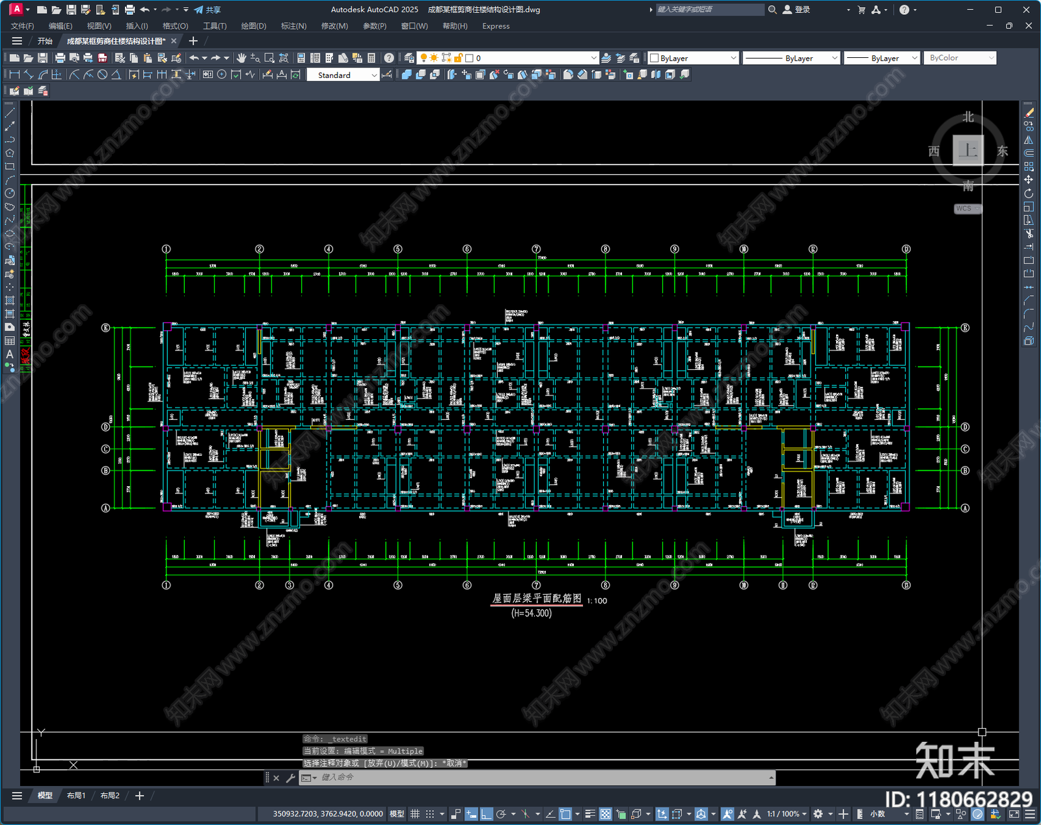
Task: Click the search magnifier icon in title bar
Action: pos(772,10)
